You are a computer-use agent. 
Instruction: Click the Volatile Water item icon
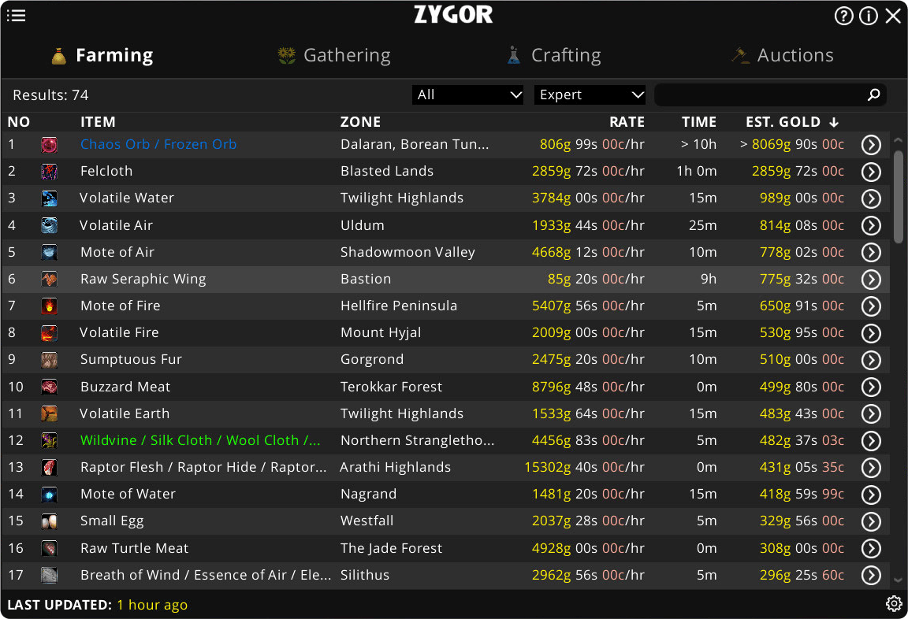coord(49,198)
